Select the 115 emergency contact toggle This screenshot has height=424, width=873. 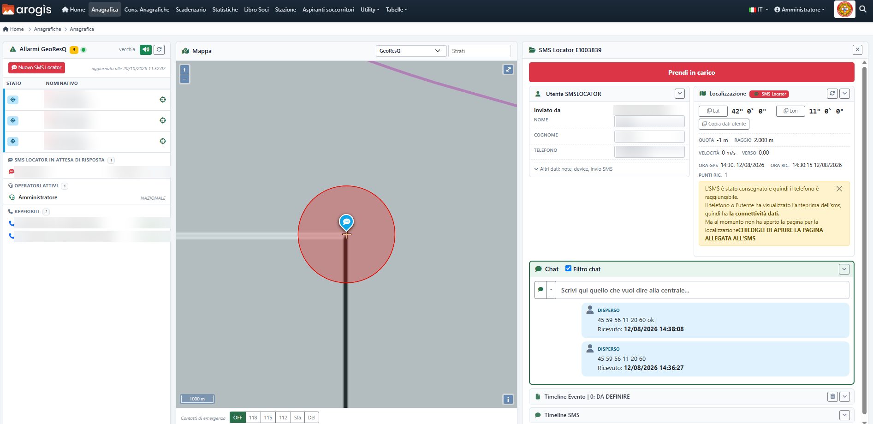click(268, 418)
